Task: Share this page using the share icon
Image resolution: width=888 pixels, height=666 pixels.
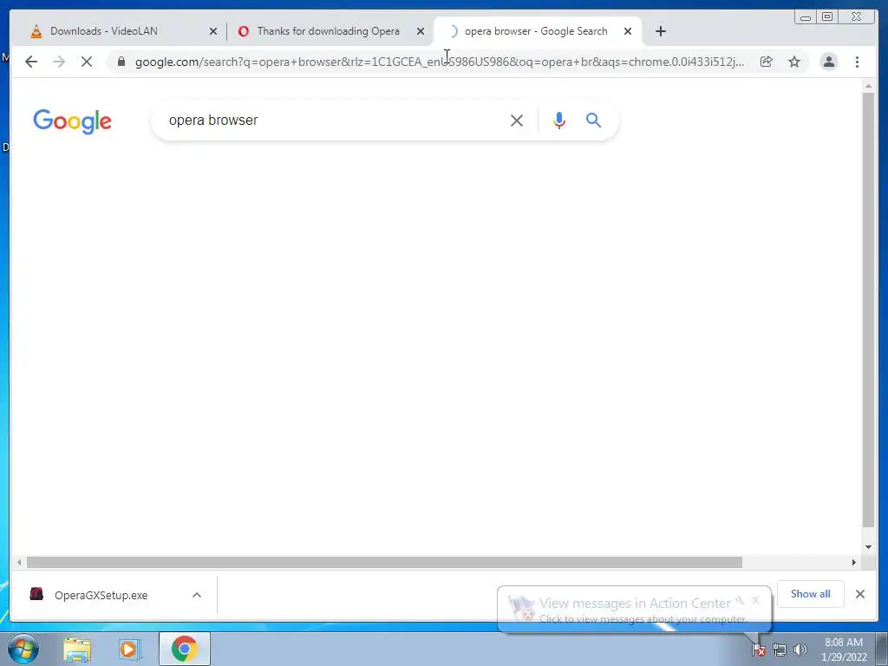Action: (x=767, y=62)
